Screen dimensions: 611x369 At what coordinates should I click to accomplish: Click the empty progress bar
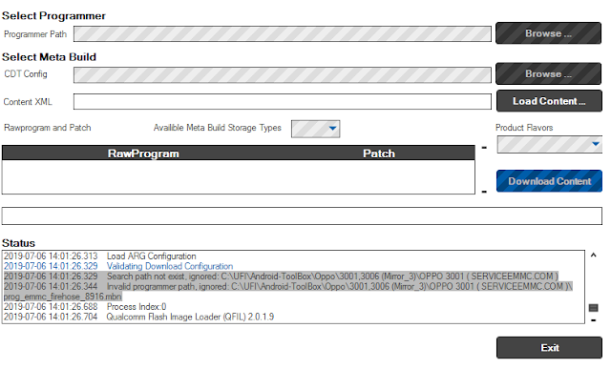[x=302, y=216]
